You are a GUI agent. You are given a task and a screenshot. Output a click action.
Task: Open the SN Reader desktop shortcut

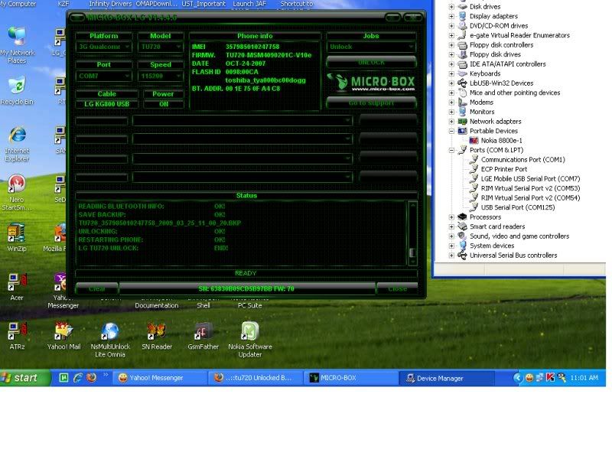[x=157, y=336]
